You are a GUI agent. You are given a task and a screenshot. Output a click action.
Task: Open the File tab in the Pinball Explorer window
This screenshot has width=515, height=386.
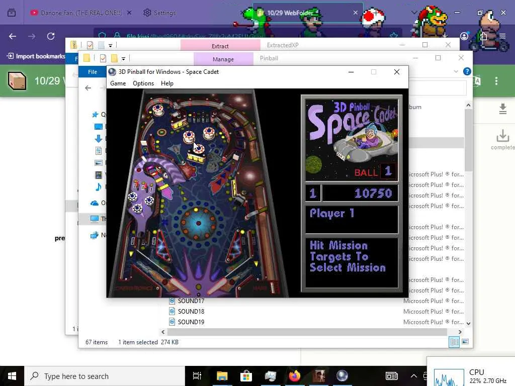click(93, 72)
